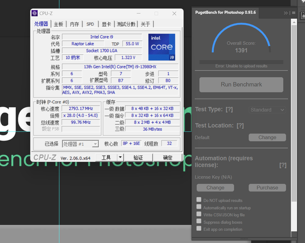Enable Exit app on completion checkbox

coord(199,228)
